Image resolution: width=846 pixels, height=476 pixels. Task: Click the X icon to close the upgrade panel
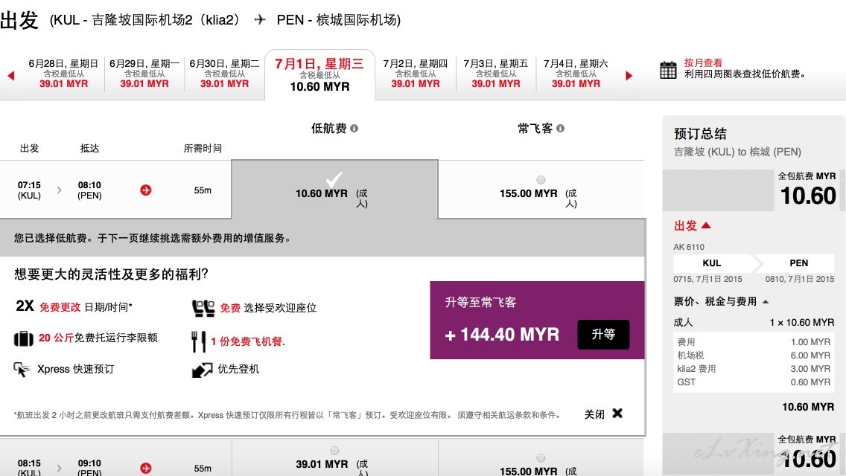point(618,414)
